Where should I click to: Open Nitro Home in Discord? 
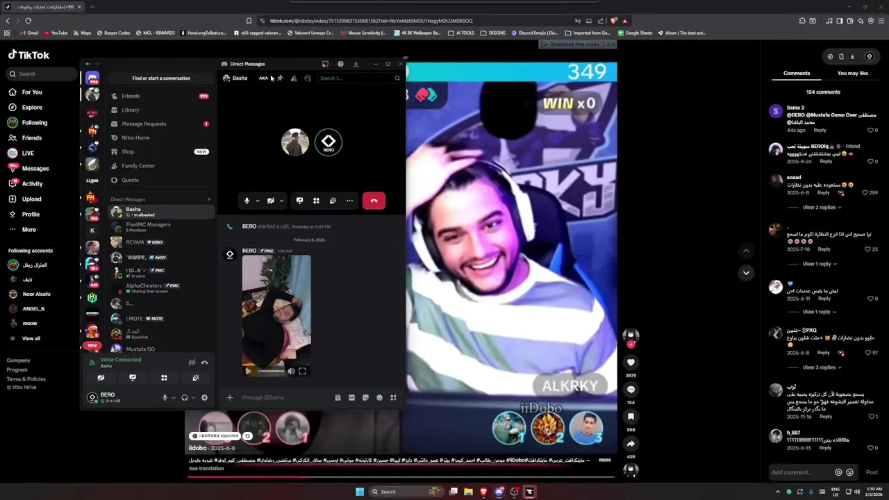click(160, 137)
